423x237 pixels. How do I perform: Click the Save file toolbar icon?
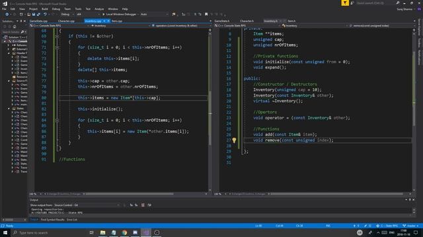(34, 14)
